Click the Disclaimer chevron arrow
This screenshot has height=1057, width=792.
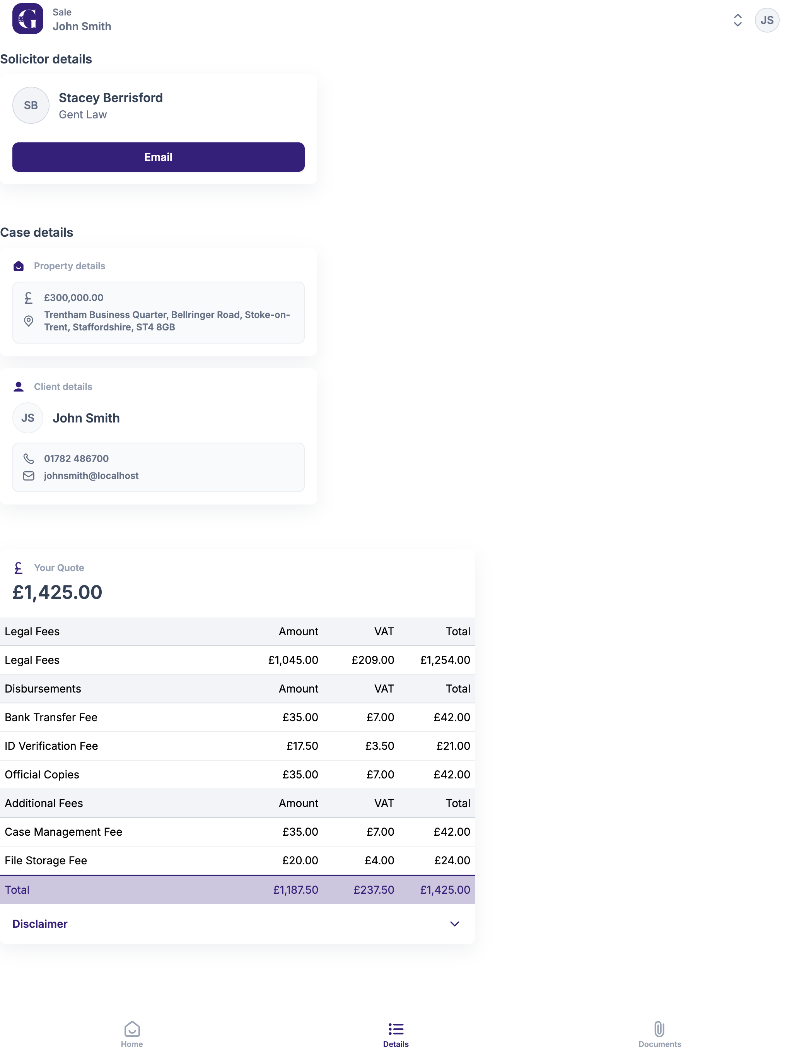[454, 924]
